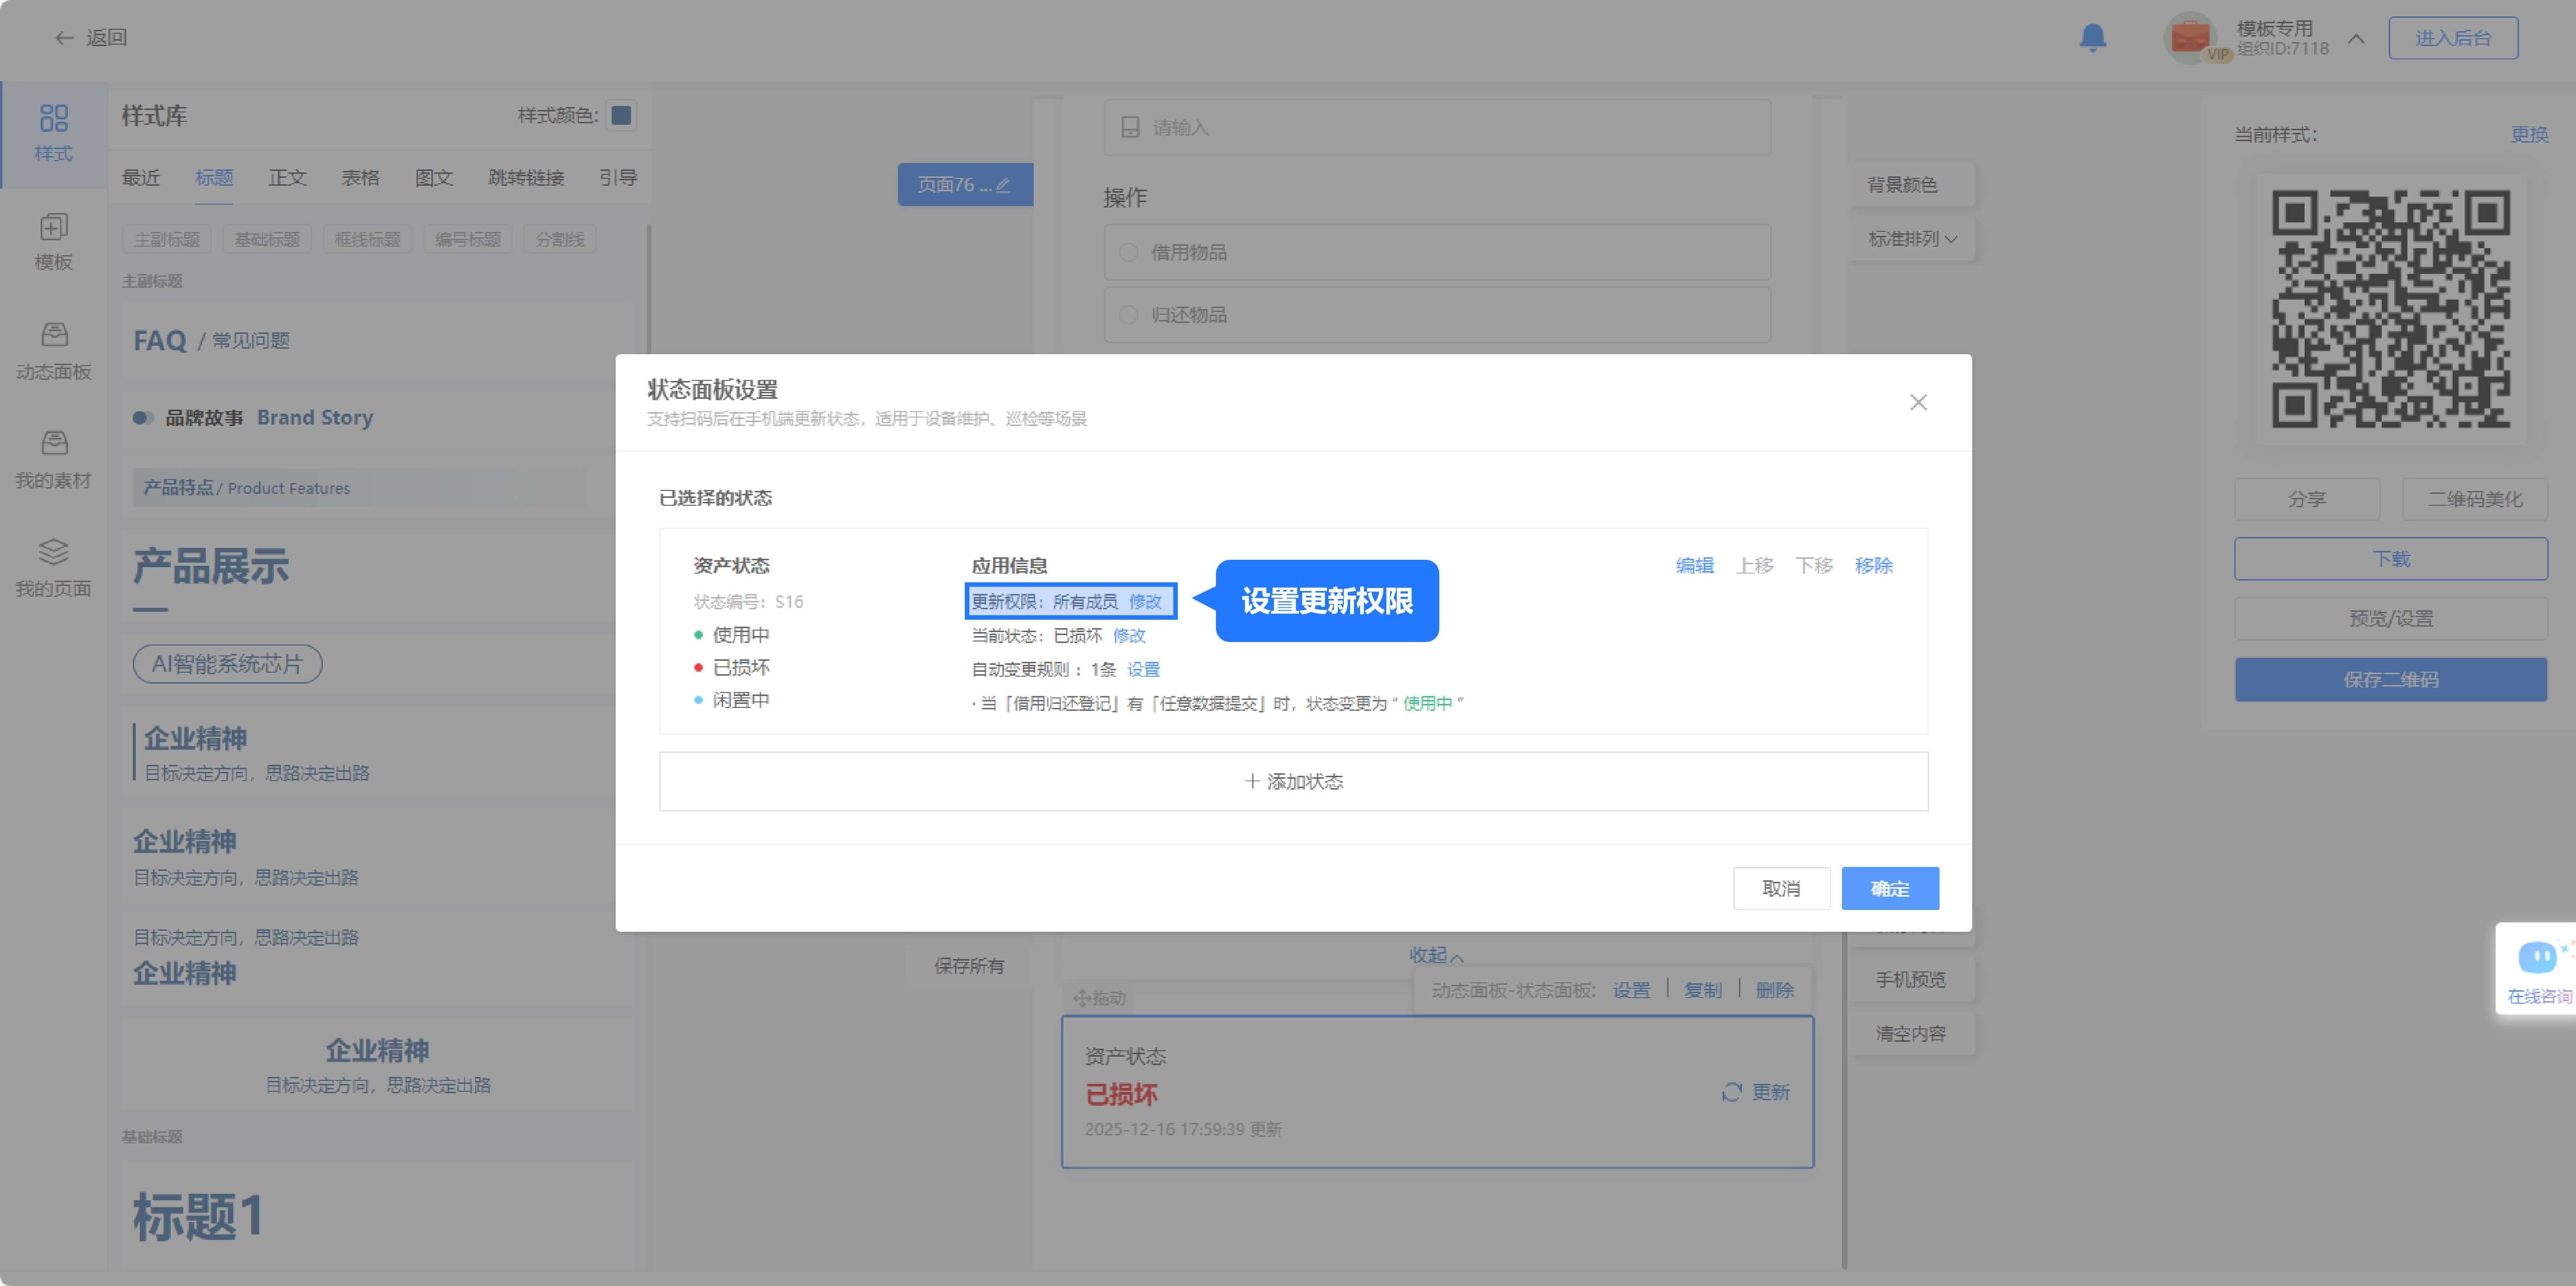Select the 借用物品 radio option
Image resolution: width=2576 pixels, height=1286 pixels.
click(x=1129, y=252)
